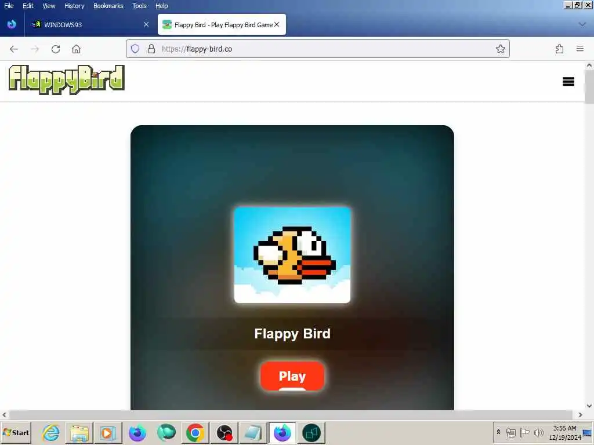Screen dimensions: 594x445
Task: Open the Firefox application menu
Action: (x=580, y=49)
